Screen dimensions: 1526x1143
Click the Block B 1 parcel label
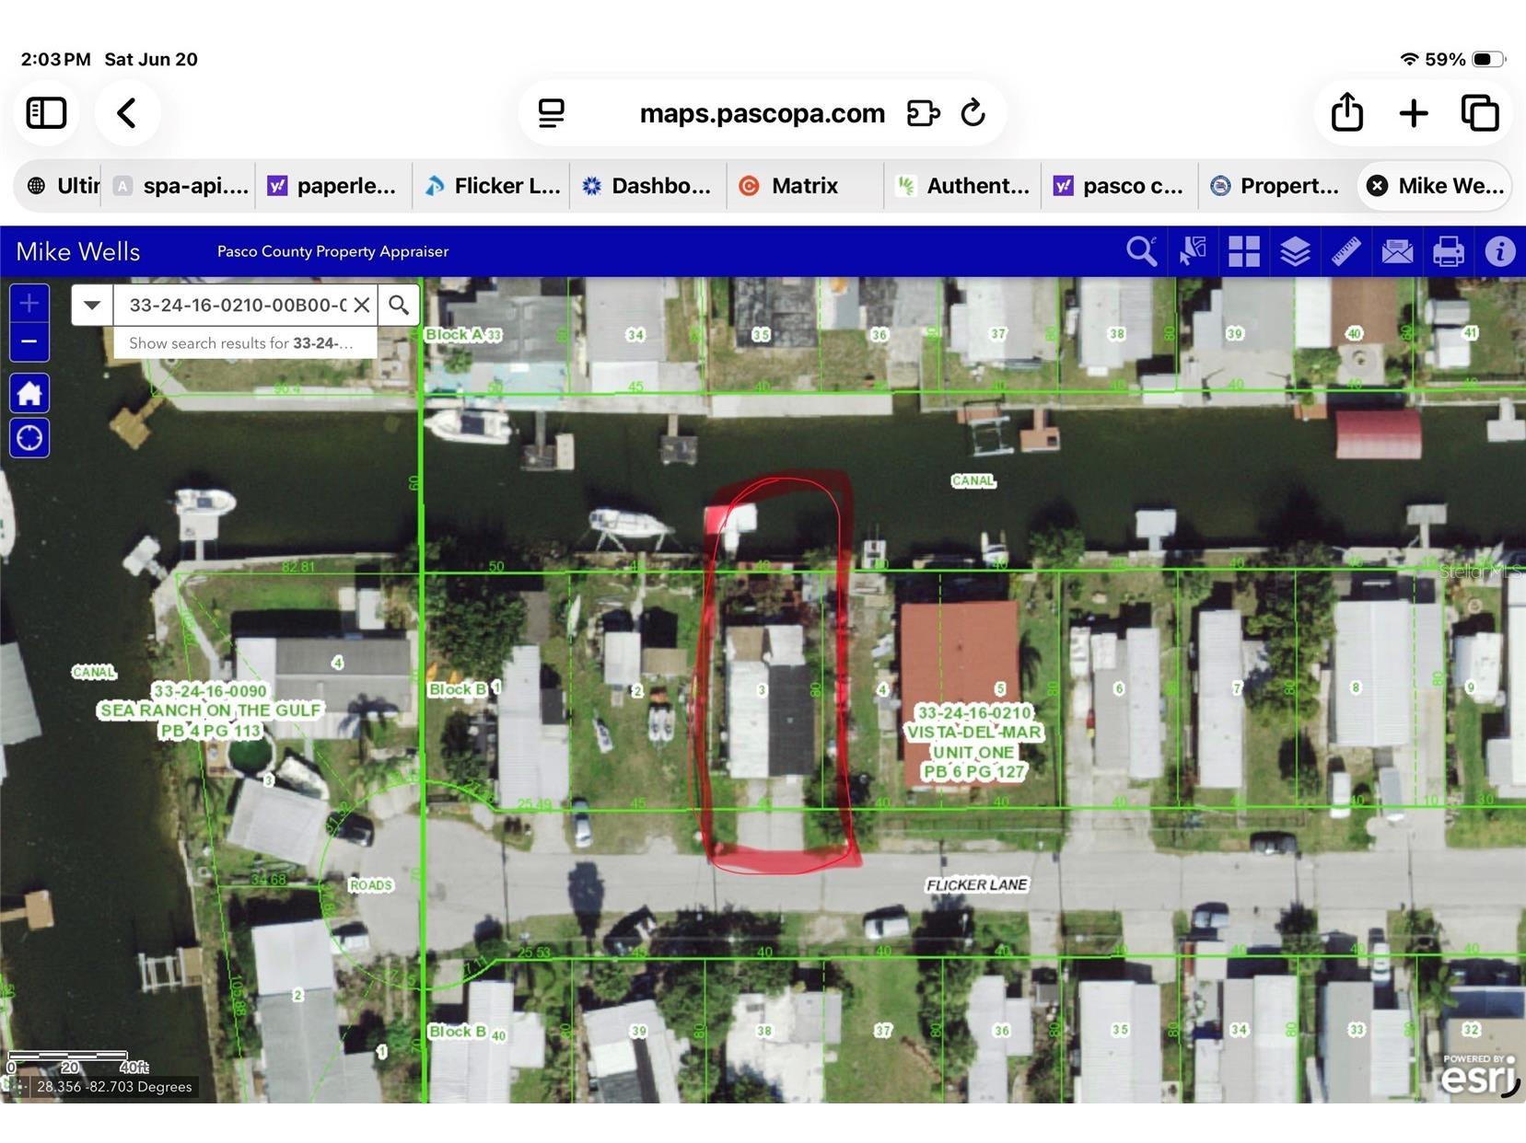465,688
